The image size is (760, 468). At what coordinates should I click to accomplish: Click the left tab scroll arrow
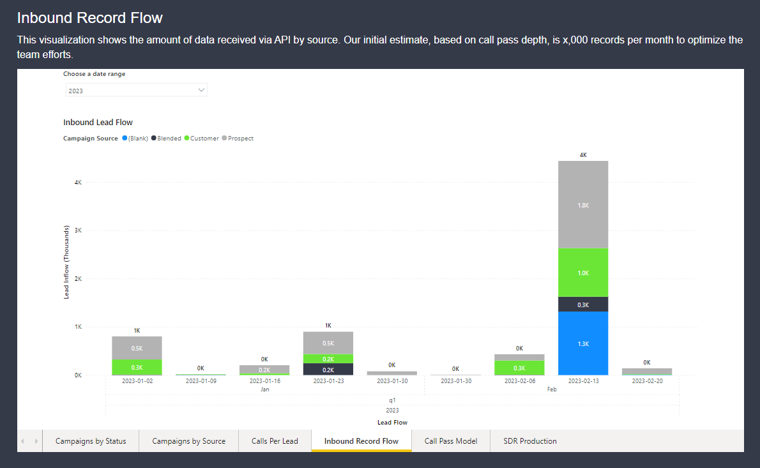tap(24, 441)
